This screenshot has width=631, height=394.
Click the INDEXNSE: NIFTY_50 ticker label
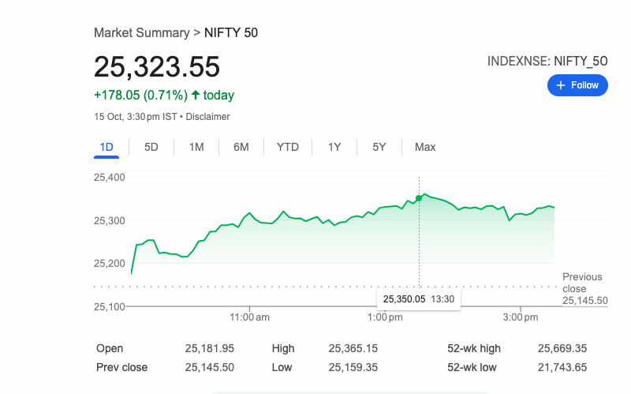pyautogui.click(x=547, y=61)
